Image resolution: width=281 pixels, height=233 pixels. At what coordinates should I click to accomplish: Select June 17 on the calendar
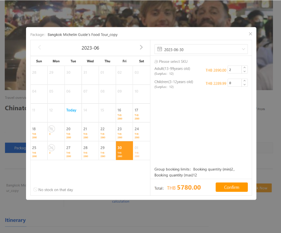point(141,113)
